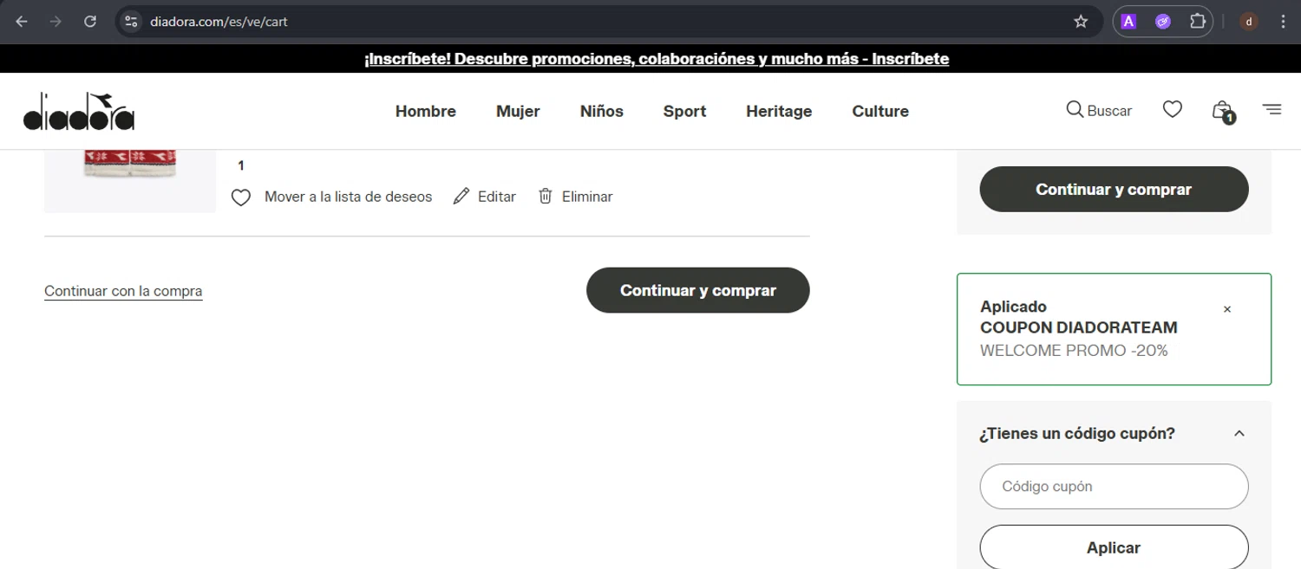Click the 'Buscar' search label
This screenshot has width=1301, height=569.
click(x=1109, y=111)
